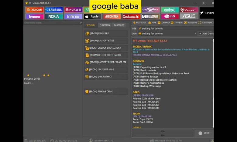Screen dimensions: 237x142
Task: Click the lower 0% progress bar
Action: tap(163, 135)
